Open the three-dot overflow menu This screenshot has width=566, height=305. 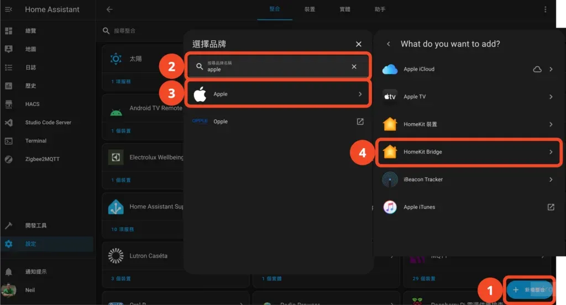546,9
